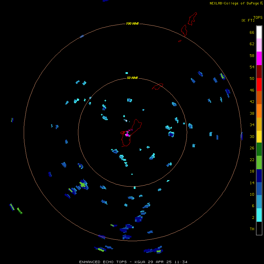Select the 18 scale label

[252, 171]
